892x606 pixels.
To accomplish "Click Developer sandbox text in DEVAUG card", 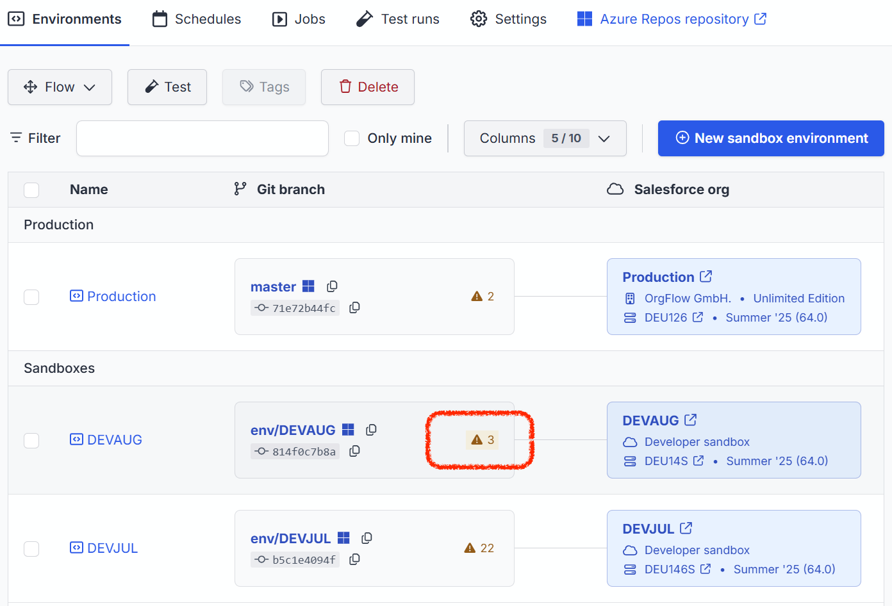I will point(697,442).
